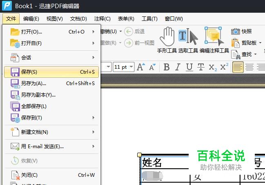Toggle italic formatting
Screen dimensions: 265x185
[x=178, y=67]
